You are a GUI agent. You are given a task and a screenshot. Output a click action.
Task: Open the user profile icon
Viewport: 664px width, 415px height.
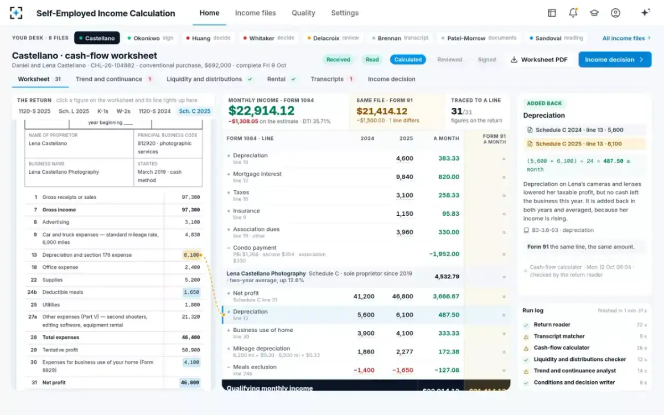615,13
